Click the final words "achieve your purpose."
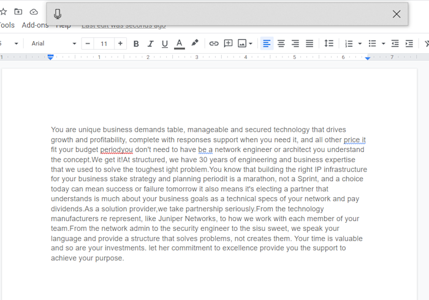This screenshot has height=300, width=429. [88, 258]
